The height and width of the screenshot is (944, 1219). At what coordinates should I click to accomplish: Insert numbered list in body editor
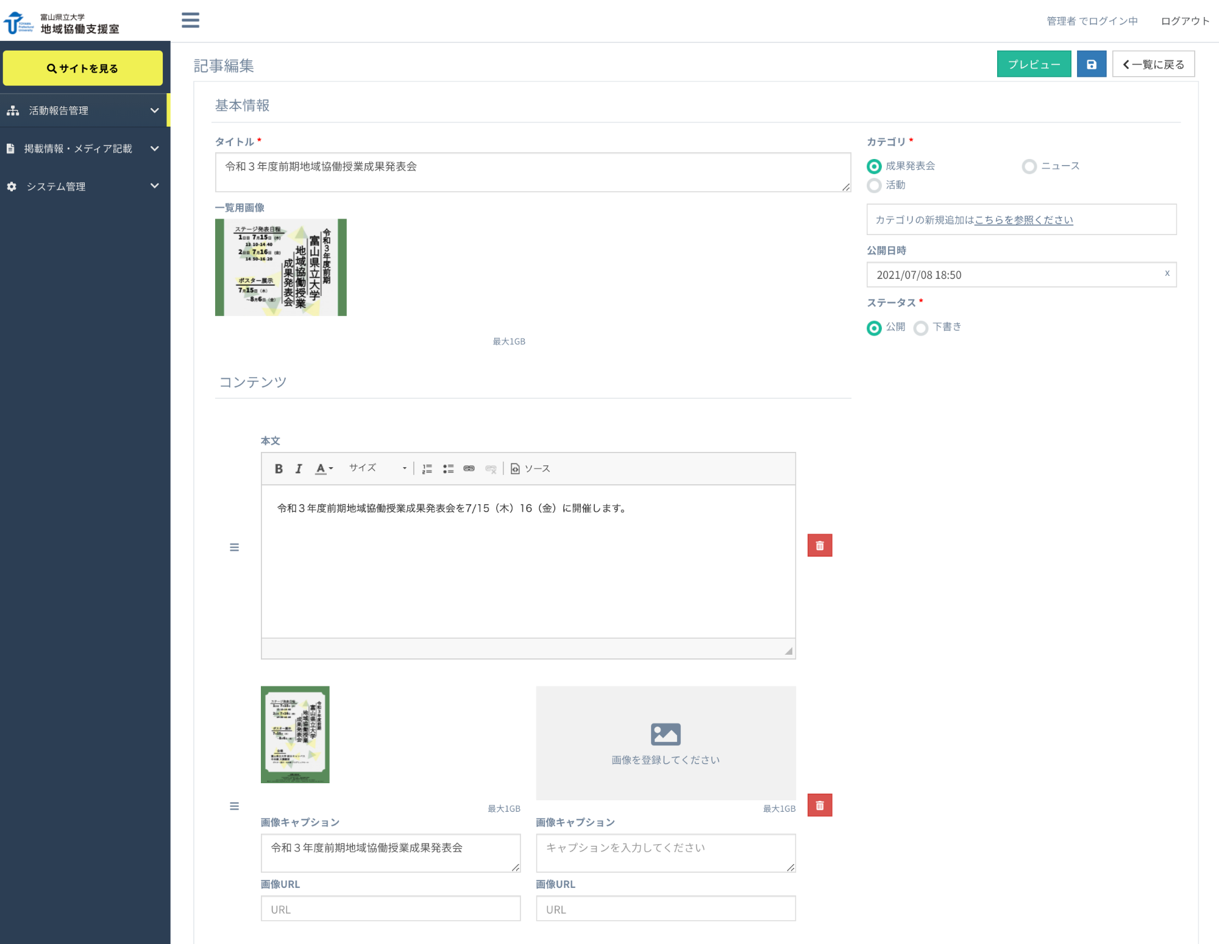(427, 468)
